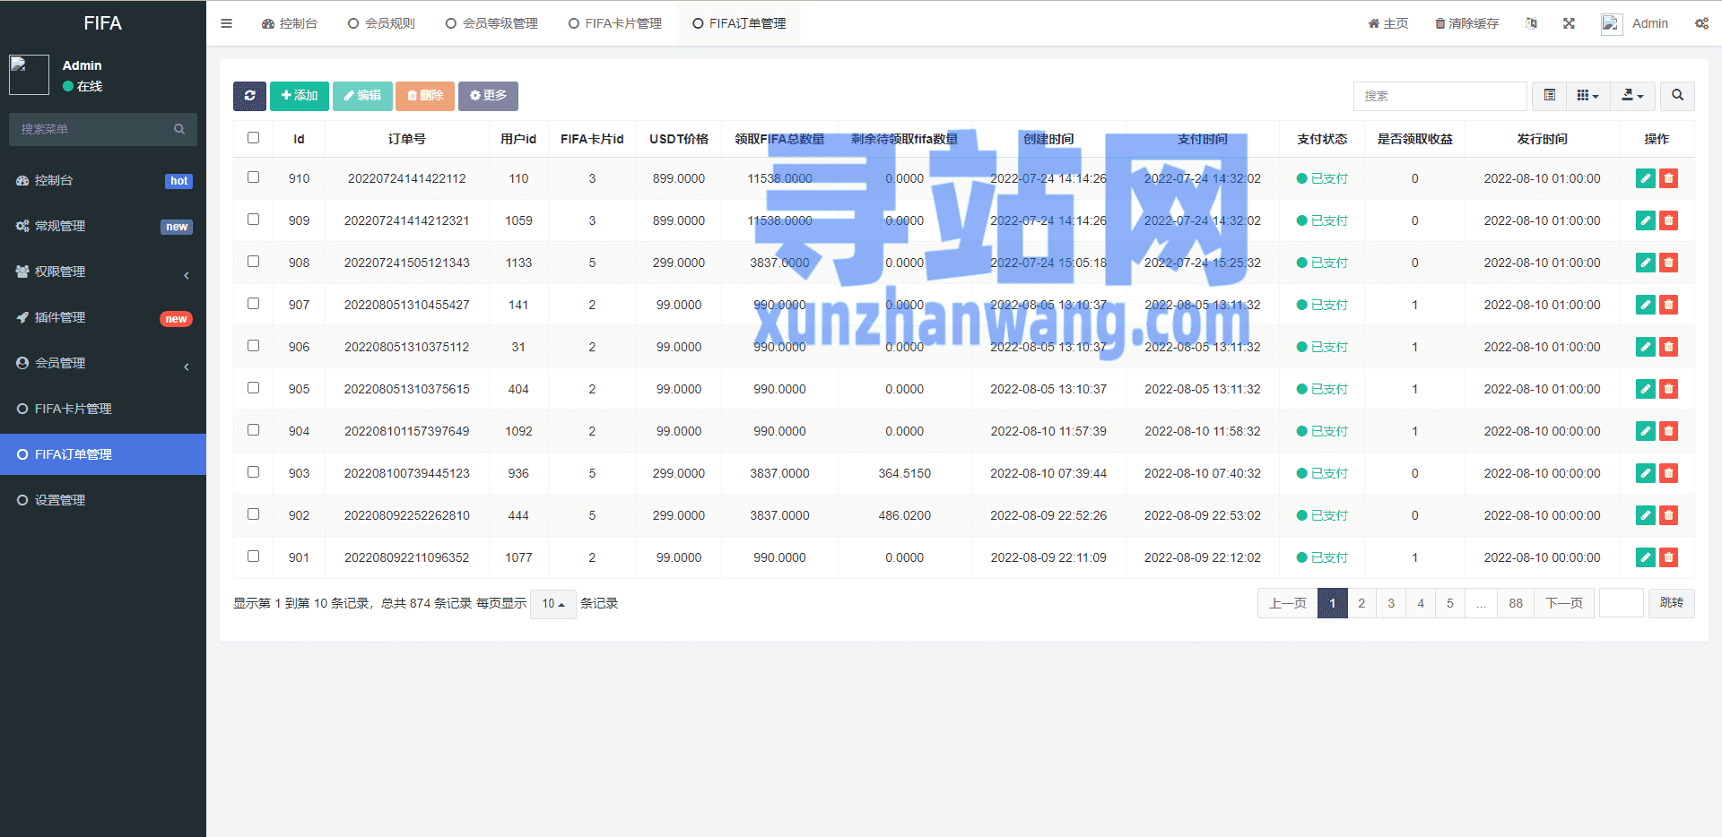The image size is (1722, 837).
Task: Toggle the table card view icon
Action: point(1549,96)
